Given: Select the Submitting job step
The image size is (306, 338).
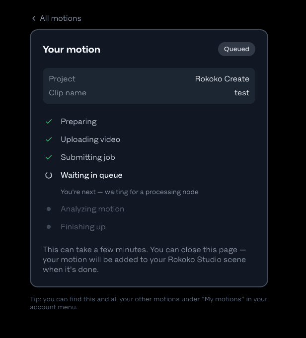Looking at the screenshot, I should (88, 157).
